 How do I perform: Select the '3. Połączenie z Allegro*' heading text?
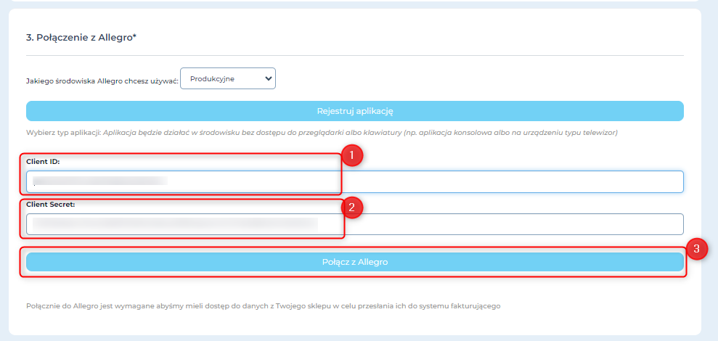point(81,38)
